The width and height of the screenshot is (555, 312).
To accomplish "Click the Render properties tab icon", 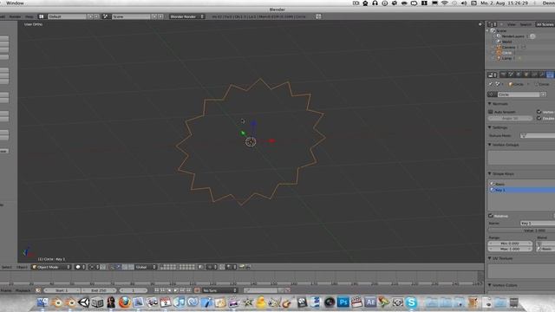I will coord(503,75).
